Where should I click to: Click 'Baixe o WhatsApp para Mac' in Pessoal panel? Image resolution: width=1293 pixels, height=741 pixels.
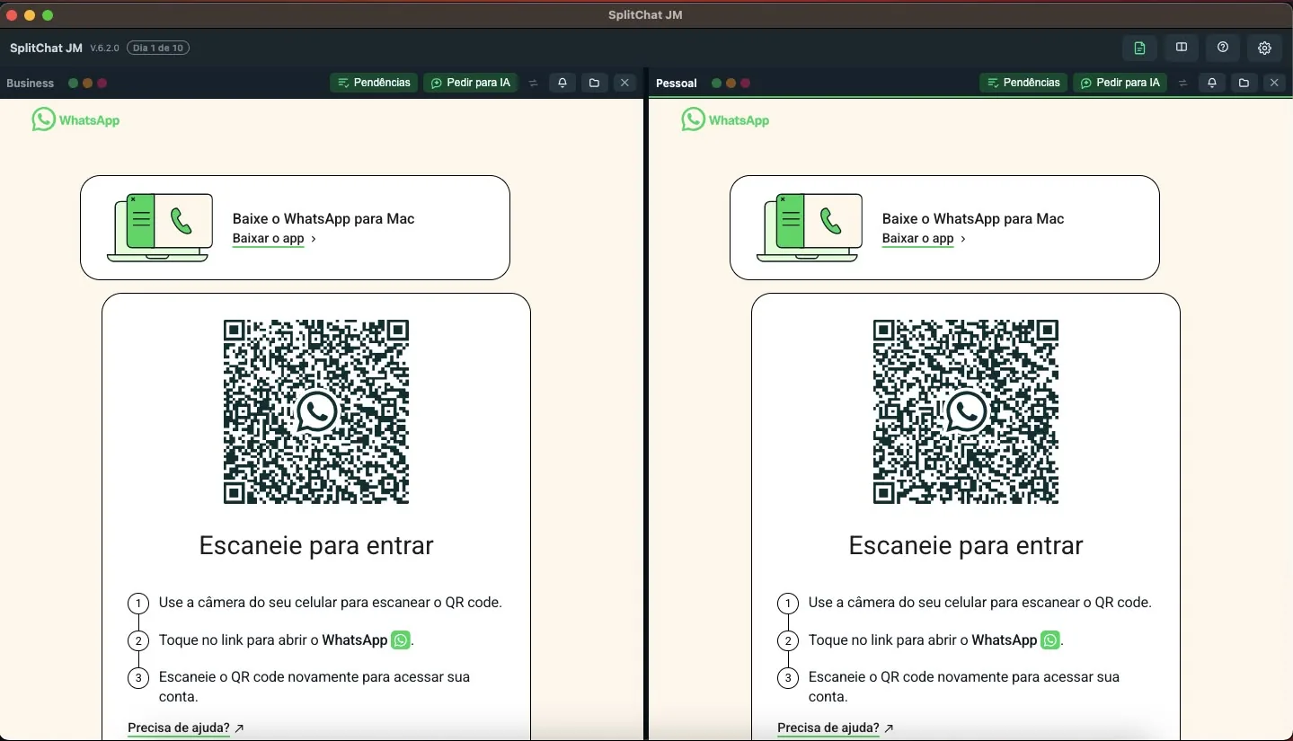click(973, 218)
